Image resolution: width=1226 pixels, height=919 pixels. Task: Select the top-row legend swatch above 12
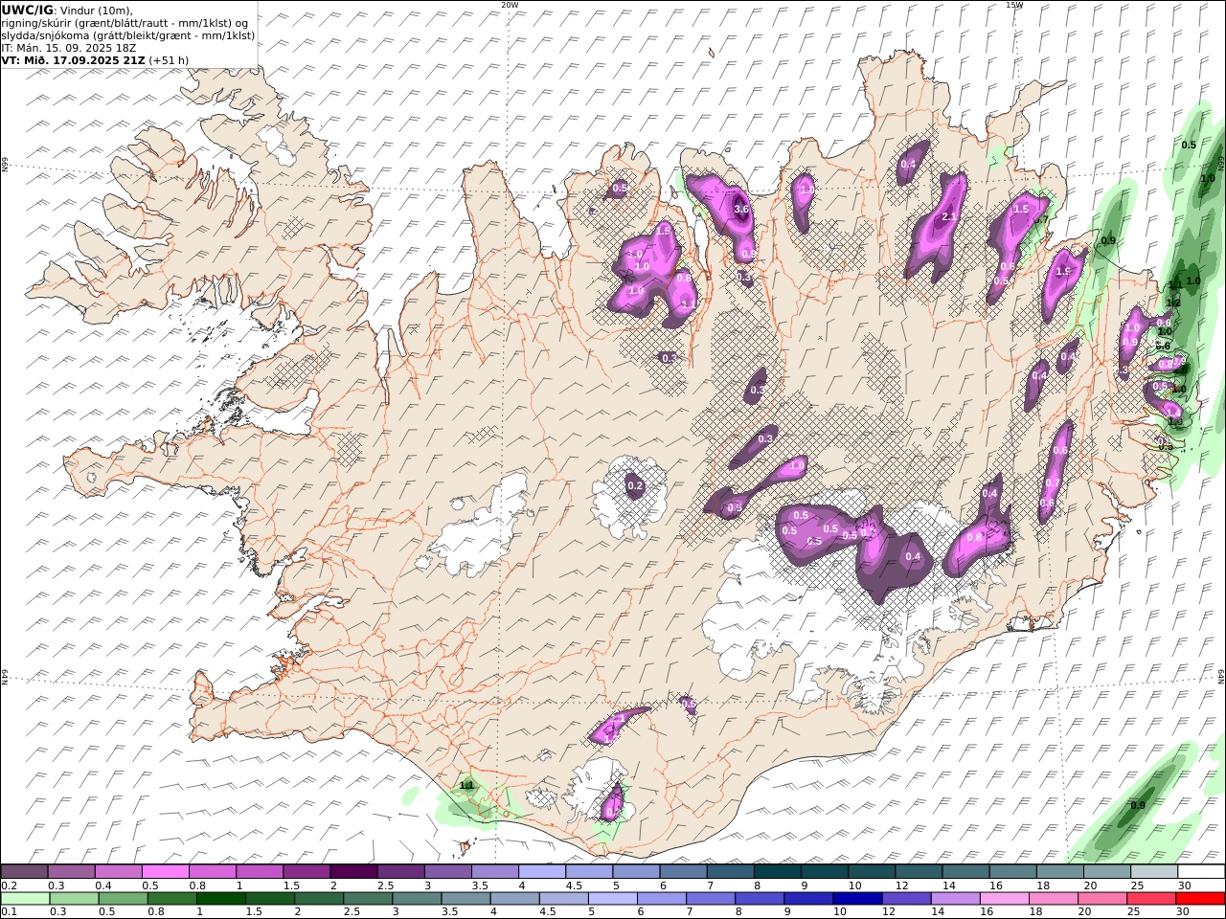coord(918,871)
